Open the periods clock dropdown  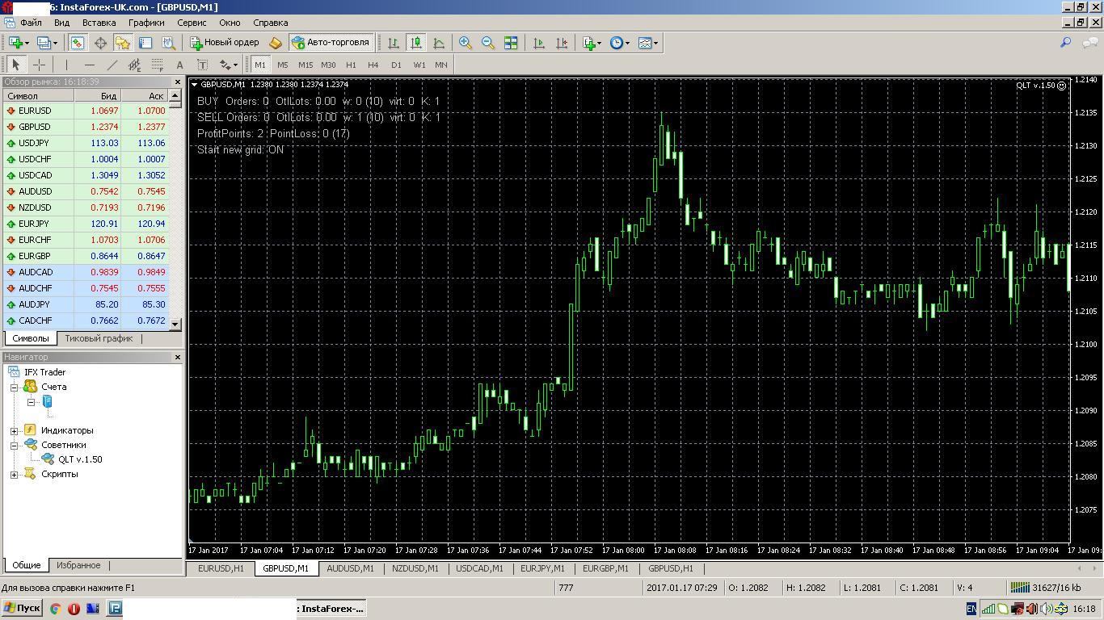click(x=619, y=43)
